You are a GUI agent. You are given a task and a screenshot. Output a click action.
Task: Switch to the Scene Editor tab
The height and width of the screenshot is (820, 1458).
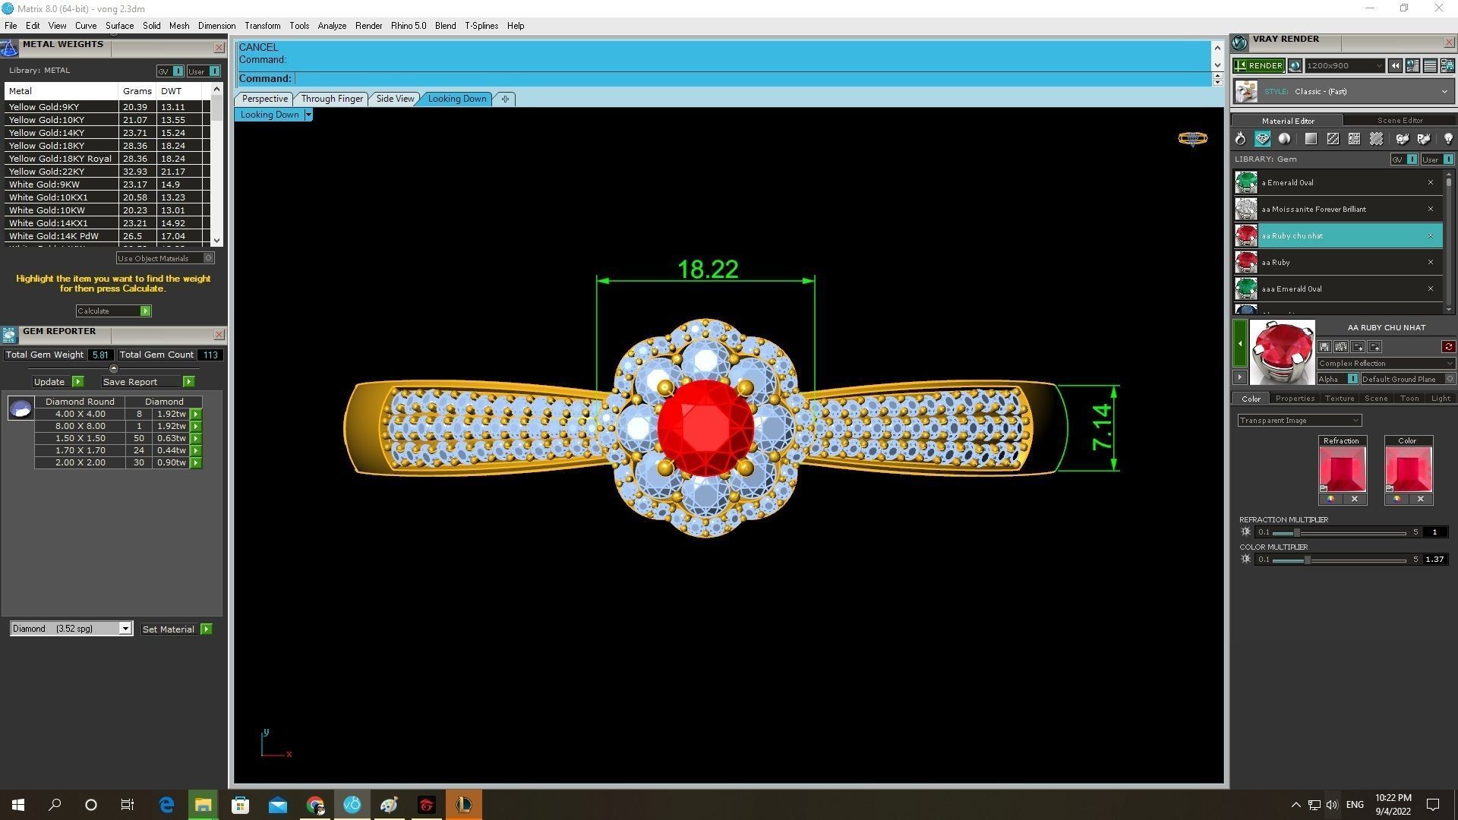click(x=1400, y=120)
